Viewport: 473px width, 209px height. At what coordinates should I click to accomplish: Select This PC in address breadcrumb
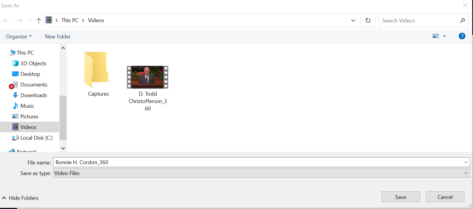tap(70, 20)
